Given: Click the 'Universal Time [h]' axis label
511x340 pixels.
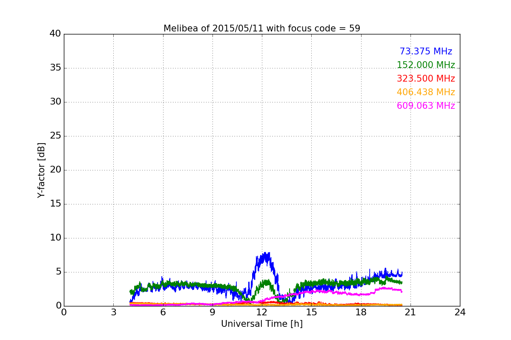Looking at the screenshot, I should [x=262, y=324].
